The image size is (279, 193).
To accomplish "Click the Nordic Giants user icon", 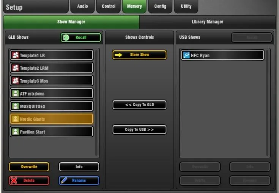I will pos(16,119).
